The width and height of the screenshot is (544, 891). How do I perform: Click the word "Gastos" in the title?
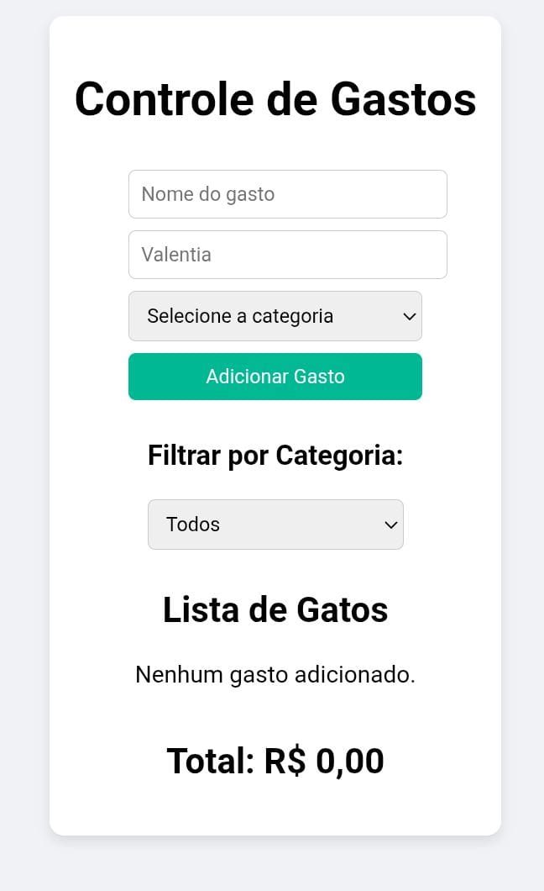[403, 99]
